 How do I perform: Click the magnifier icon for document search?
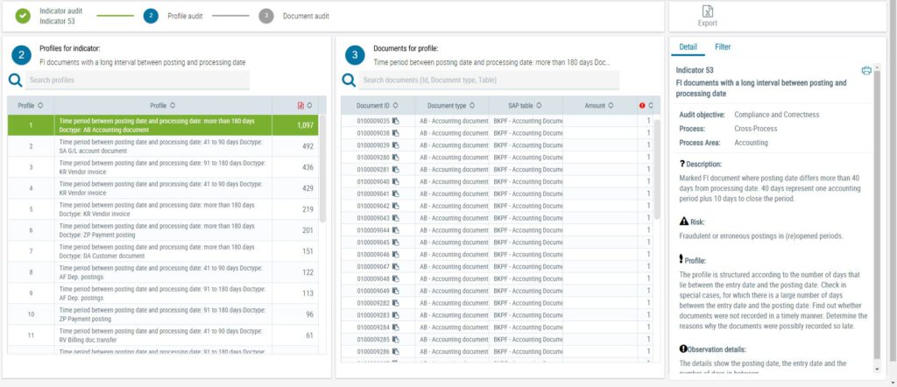click(x=349, y=81)
